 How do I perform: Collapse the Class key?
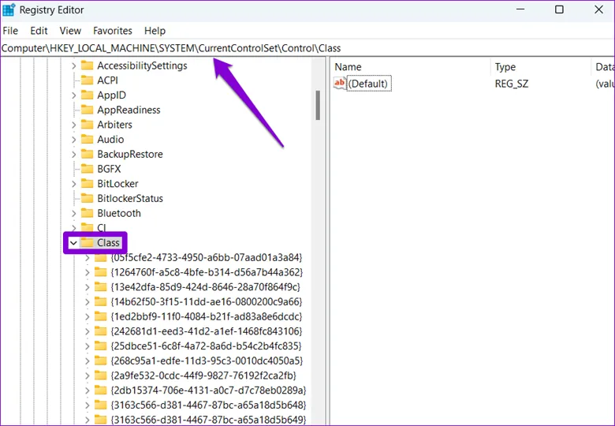pos(73,243)
